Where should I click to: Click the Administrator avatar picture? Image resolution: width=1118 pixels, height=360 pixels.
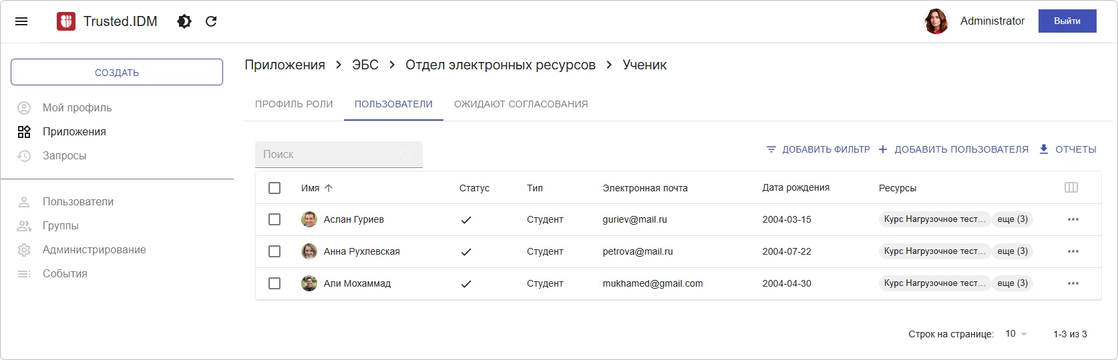[936, 21]
